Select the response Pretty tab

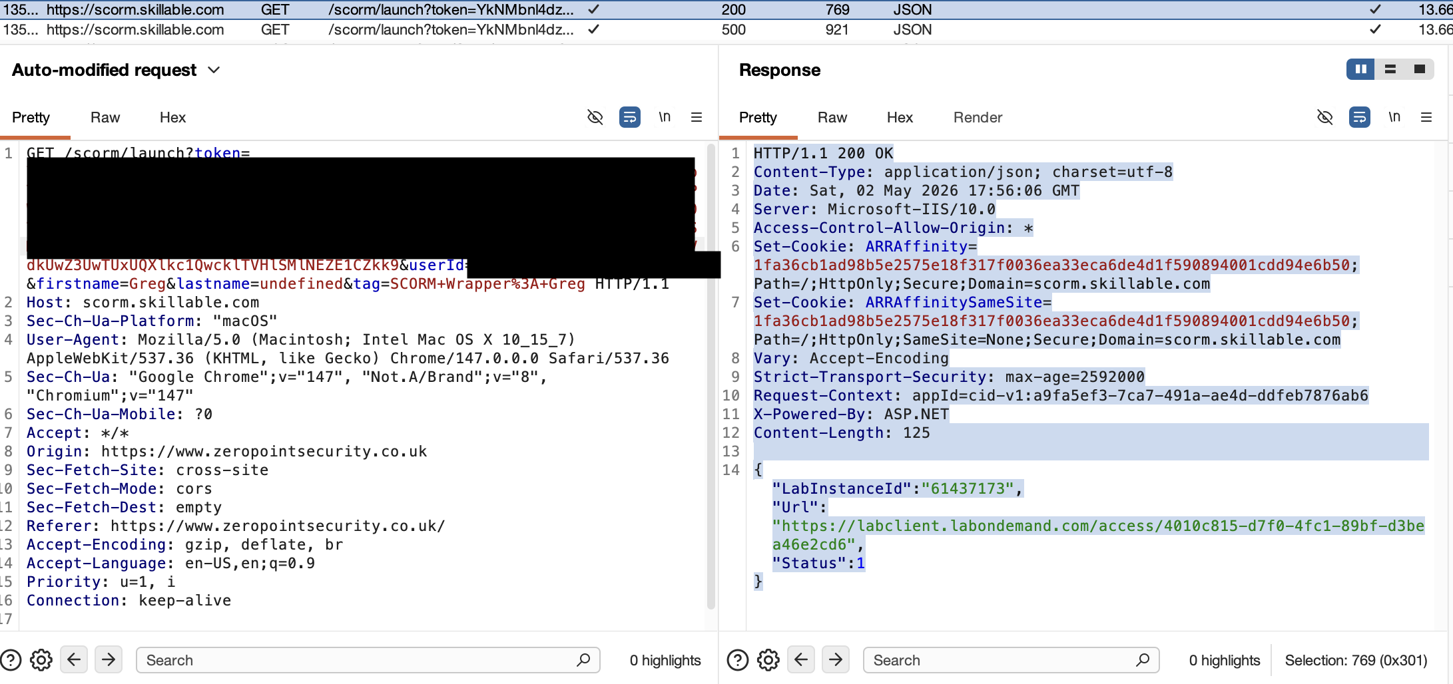[x=758, y=117]
